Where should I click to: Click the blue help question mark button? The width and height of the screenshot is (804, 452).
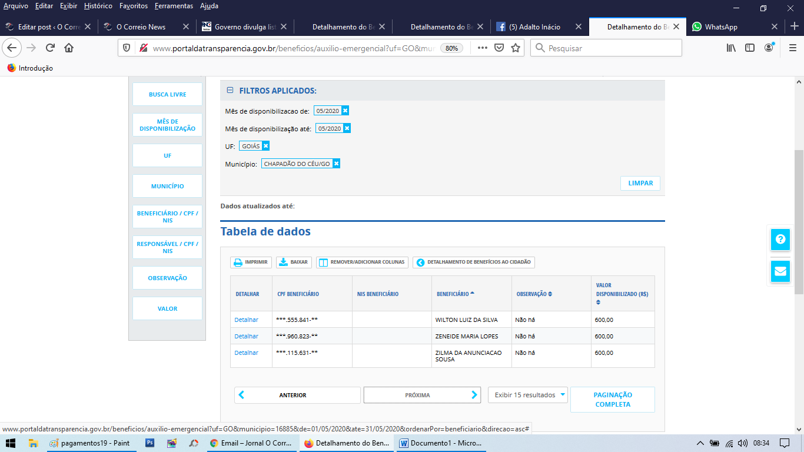[780, 239]
